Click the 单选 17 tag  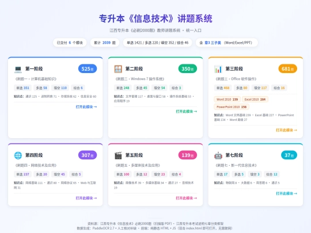point(222,174)
